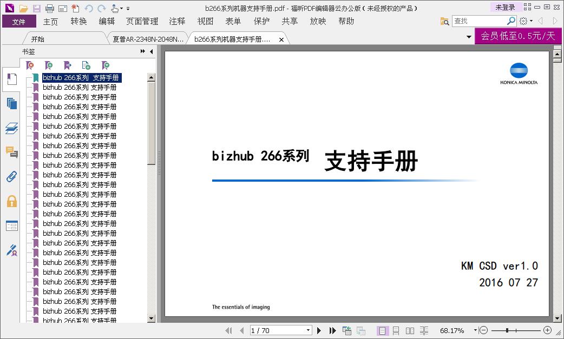Open the document tab list dropdown
Image resolution: width=564 pixels, height=339 pixels.
click(x=469, y=37)
